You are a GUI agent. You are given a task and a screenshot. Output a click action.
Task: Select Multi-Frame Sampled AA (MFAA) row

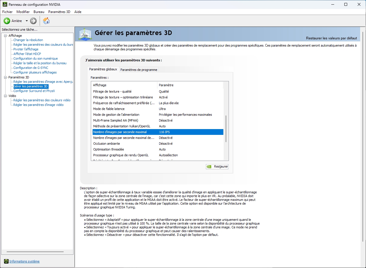[158, 120]
